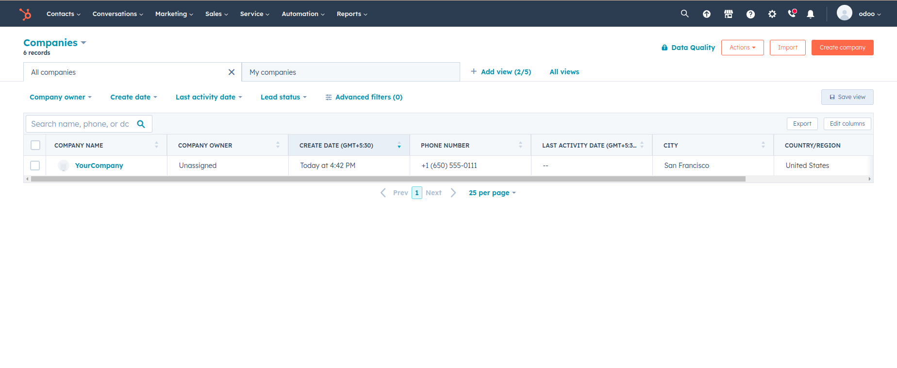Click the Import button
Image resolution: width=897 pixels, height=368 pixels.
(x=788, y=48)
